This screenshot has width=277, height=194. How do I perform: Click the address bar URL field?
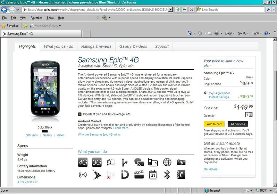click(x=97, y=9)
